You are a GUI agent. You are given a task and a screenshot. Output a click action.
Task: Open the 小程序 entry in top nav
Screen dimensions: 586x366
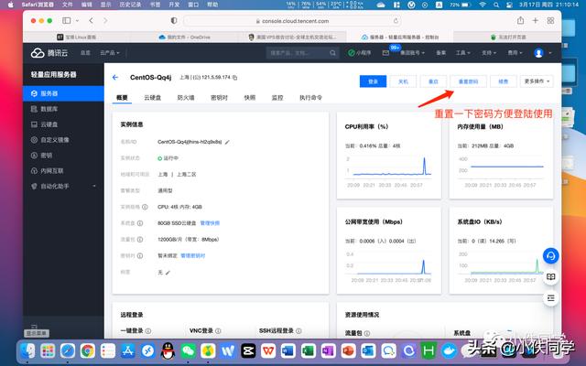[360, 53]
